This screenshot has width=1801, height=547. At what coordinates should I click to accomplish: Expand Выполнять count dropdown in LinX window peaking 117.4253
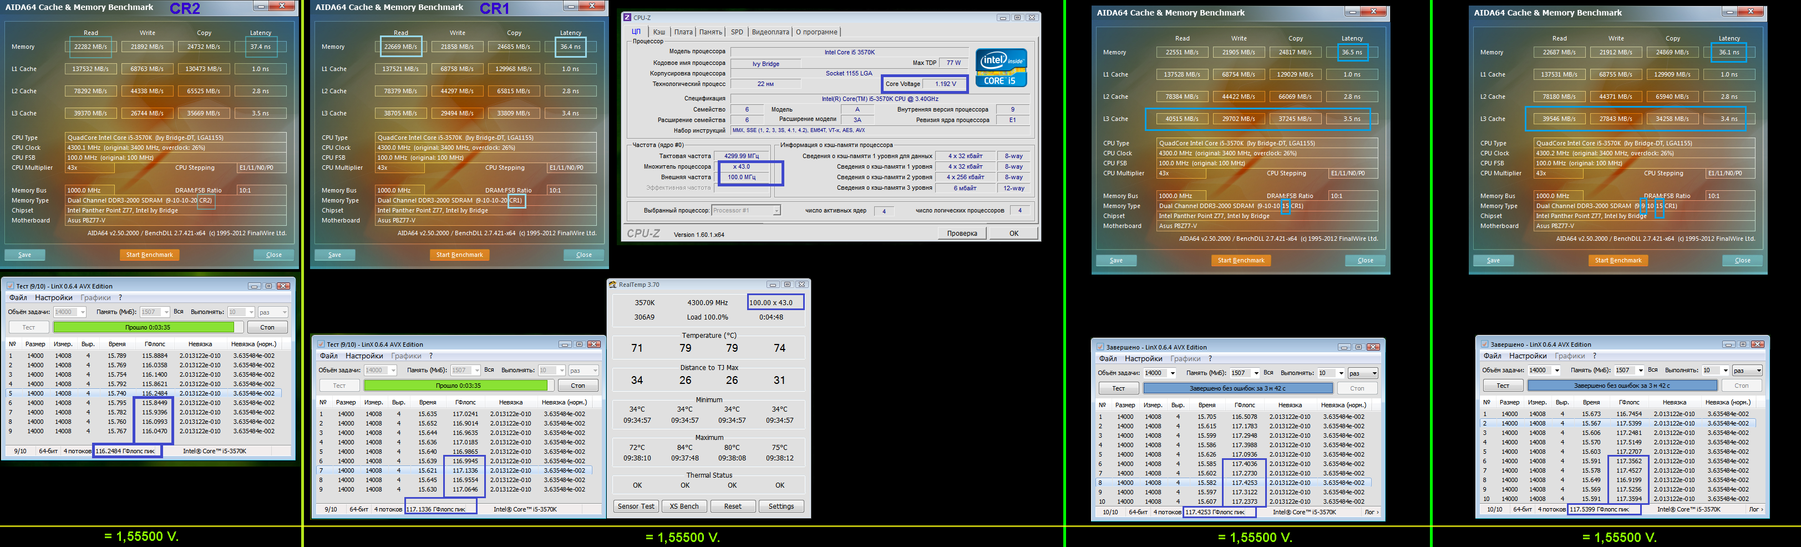1341,373
